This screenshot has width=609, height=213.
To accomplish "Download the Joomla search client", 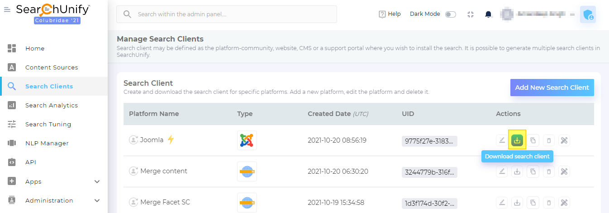I will pos(517,140).
